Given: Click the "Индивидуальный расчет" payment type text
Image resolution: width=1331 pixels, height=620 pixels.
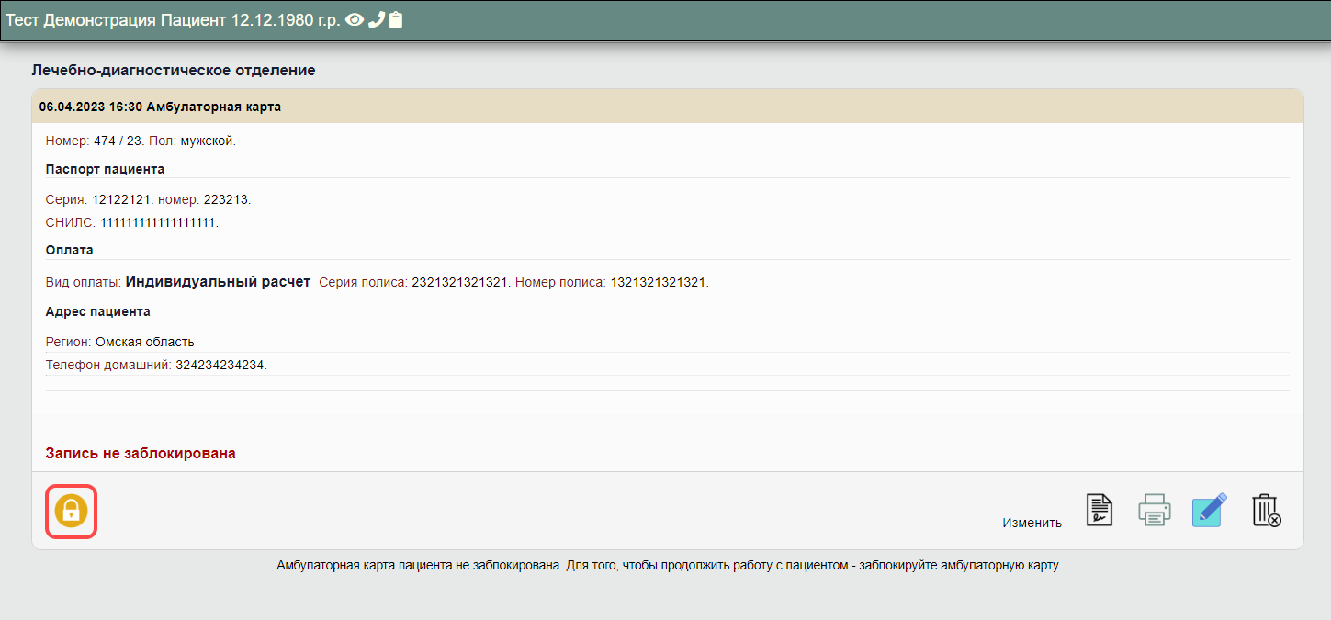Looking at the screenshot, I should (218, 282).
